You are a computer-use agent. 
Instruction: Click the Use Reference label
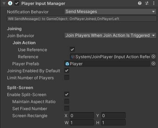pyautogui.click(x=32, y=50)
